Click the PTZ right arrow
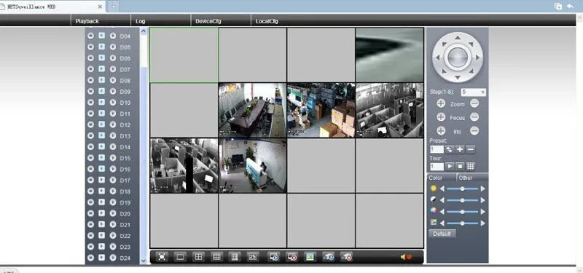This screenshot has height=273, width=583. tap(478, 58)
